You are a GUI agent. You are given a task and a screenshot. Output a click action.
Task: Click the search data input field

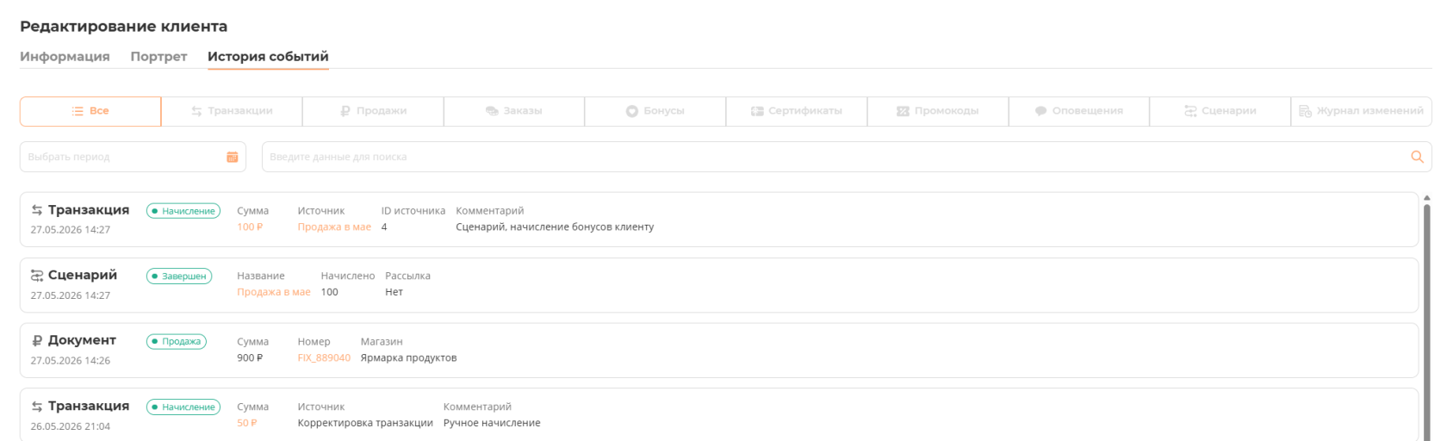point(847,157)
